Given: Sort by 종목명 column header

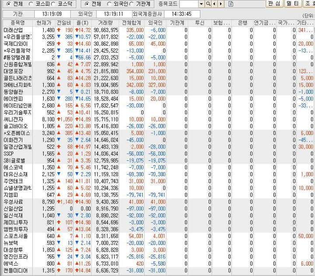Looking at the screenshot, I should (x=17, y=23).
